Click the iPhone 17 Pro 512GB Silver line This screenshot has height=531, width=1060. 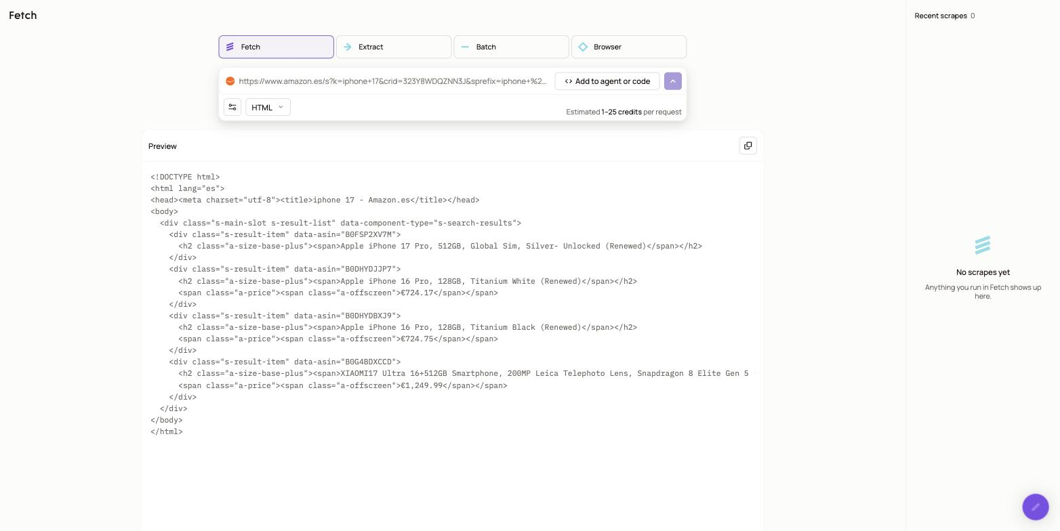pos(441,246)
